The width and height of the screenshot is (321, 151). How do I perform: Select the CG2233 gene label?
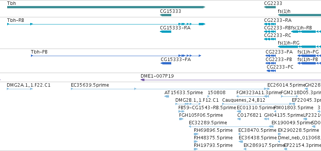(273, 3)
